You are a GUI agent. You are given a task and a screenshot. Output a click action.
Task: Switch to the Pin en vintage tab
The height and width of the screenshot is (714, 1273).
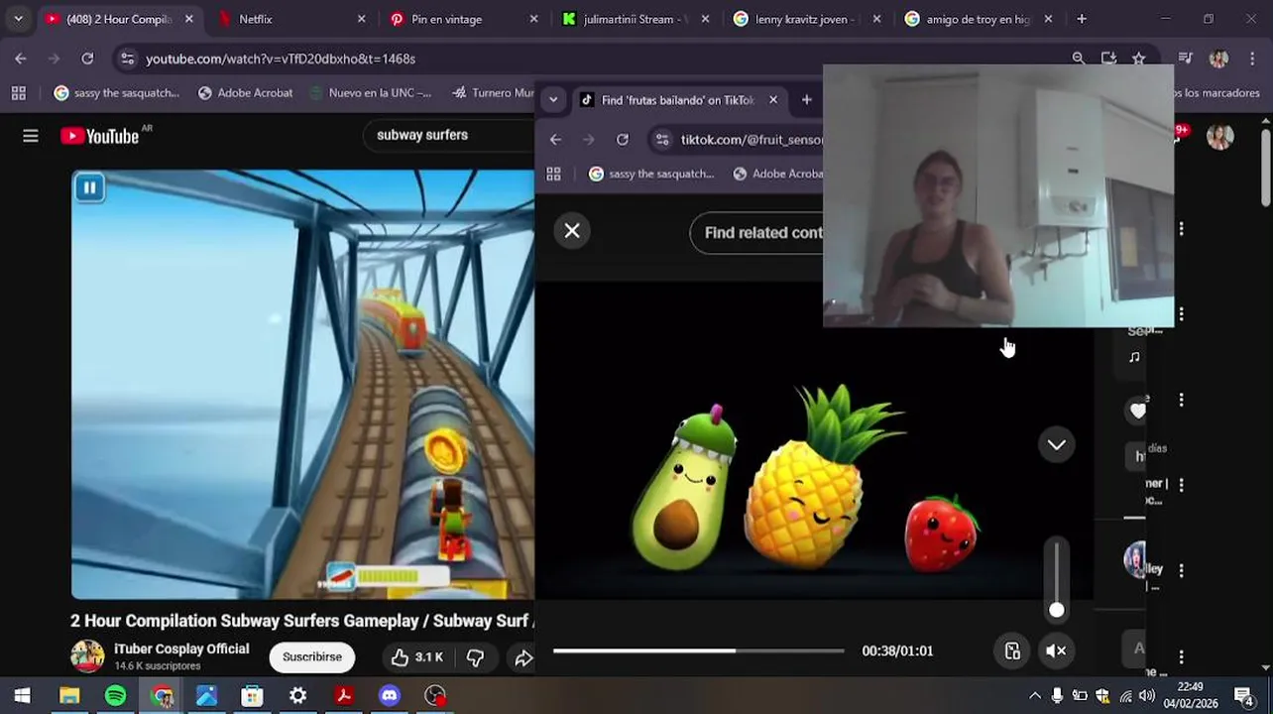462,19
